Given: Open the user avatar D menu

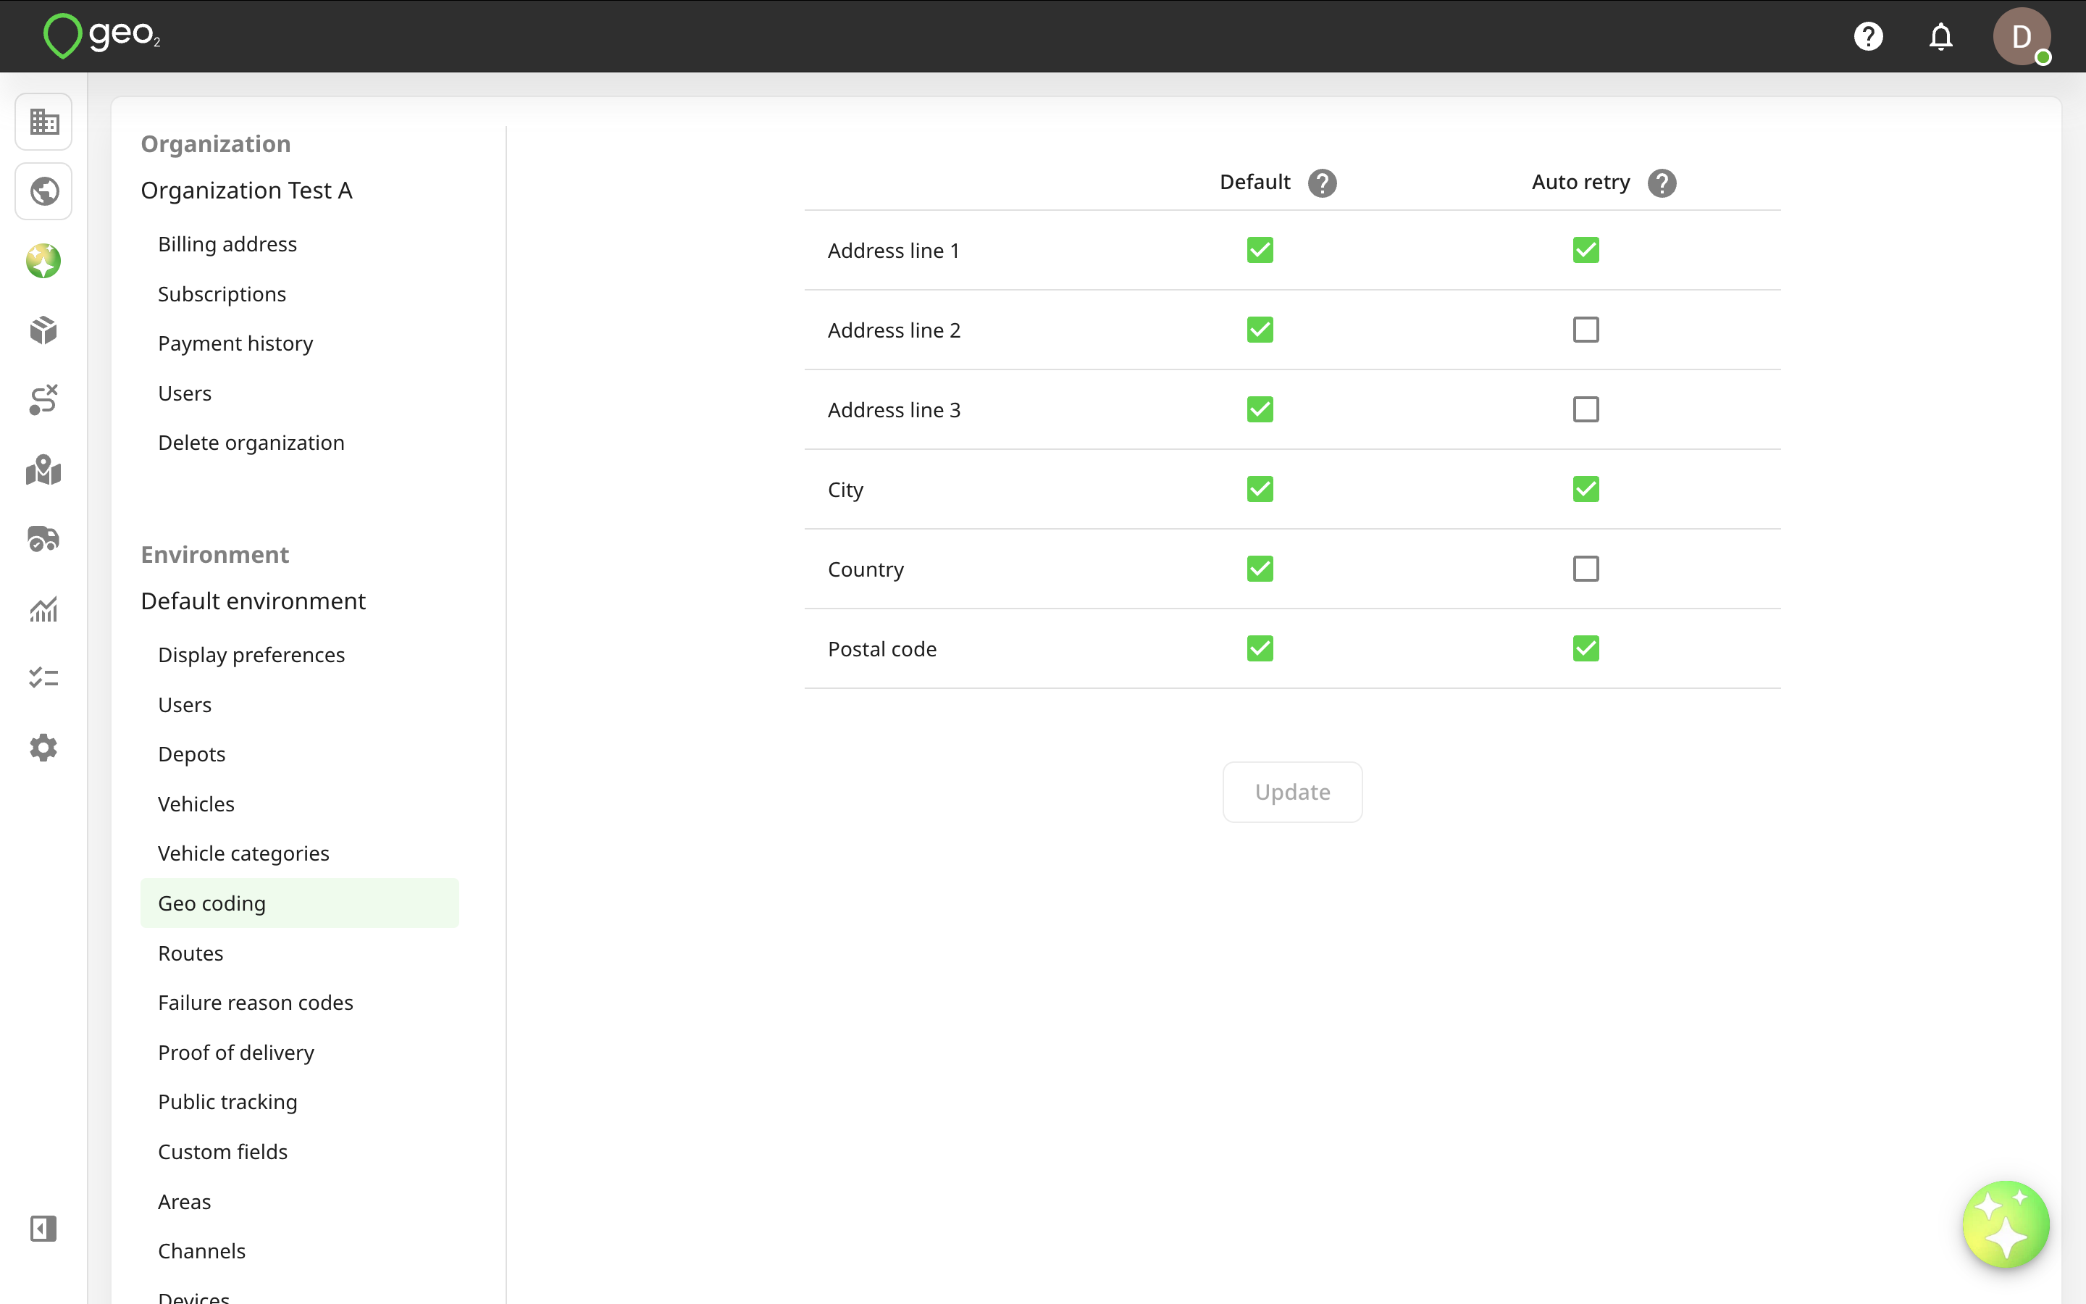Looking at the screenshot, I should (x=2022, y=36).
